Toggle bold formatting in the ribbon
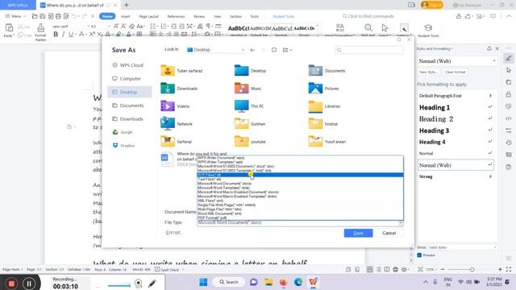The width and height of the screenshot is (516, 290). pos(56,35)
